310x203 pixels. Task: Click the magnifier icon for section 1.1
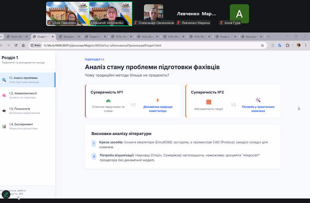pyautogui.click(x=4, y=80)
